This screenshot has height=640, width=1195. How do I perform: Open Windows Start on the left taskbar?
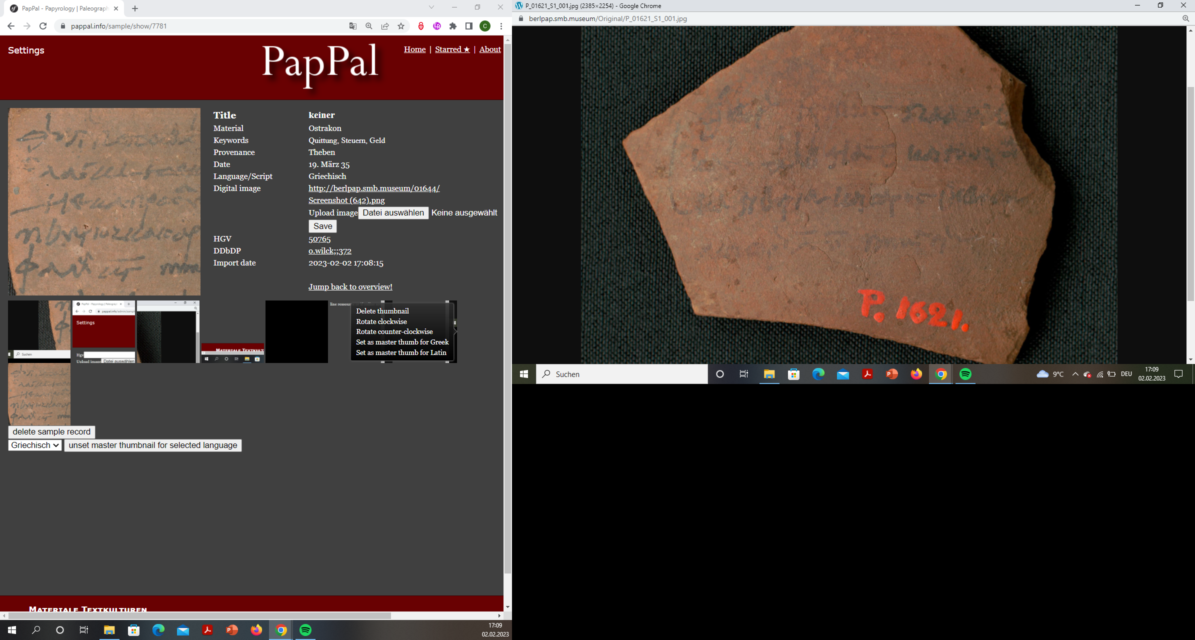pos(12,630)
